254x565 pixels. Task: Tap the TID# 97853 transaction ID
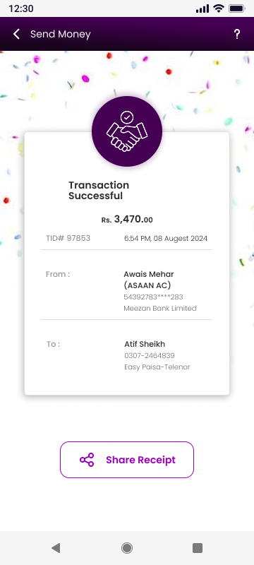click(68, 238)
